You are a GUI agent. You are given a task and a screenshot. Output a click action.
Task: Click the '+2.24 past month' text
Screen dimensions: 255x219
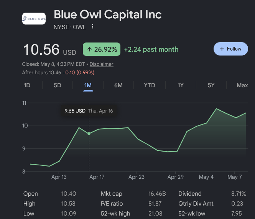pyautogui.click(x=151, y=49)
